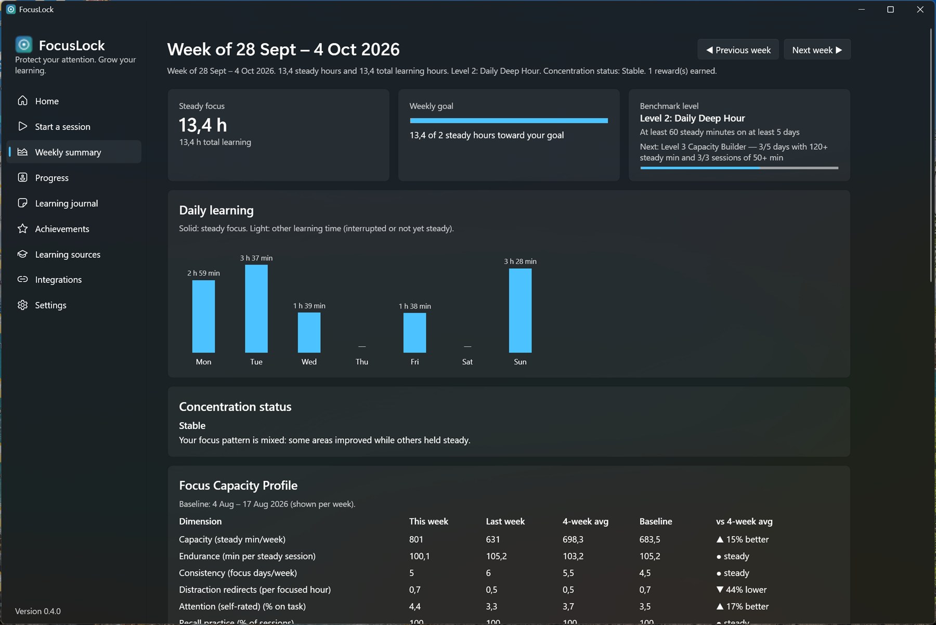Click 'Distraction redirects (per focused hour)' label
The image size is (936, 625).
[255, 590]
